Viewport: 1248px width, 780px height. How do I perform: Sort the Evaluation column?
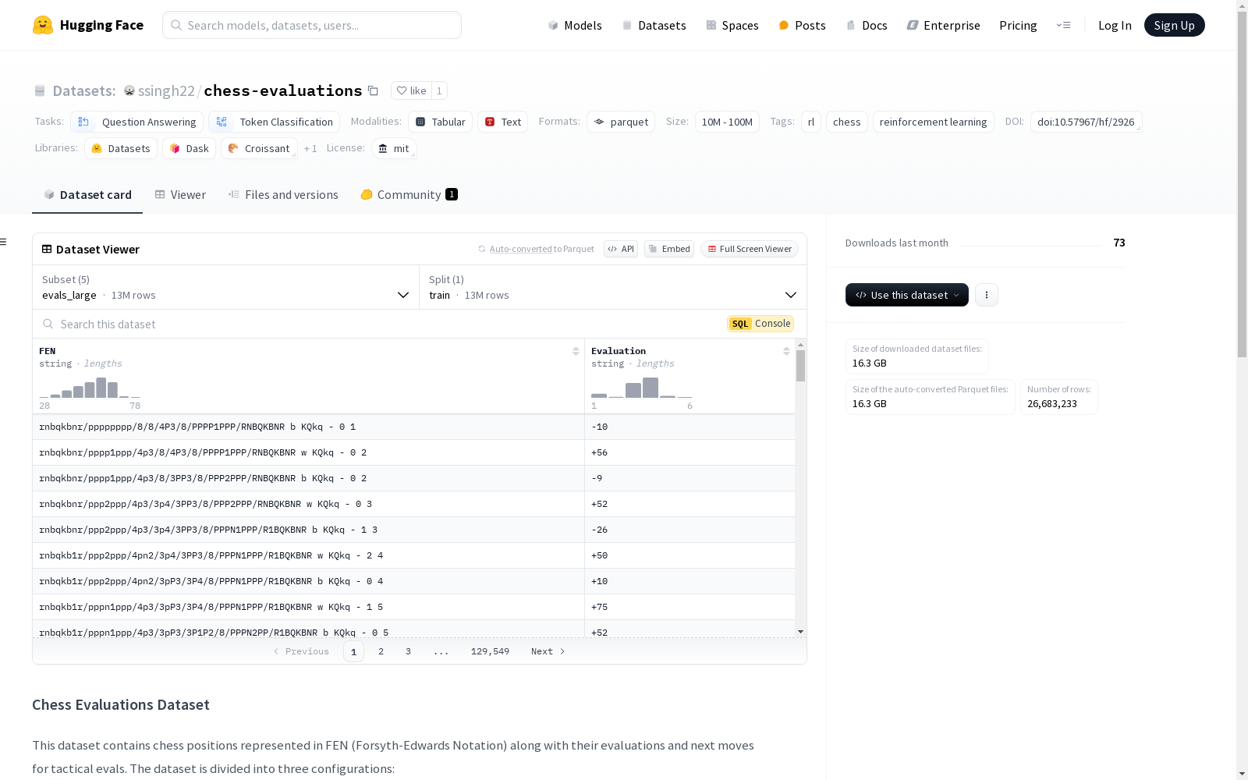coord(786,351)
